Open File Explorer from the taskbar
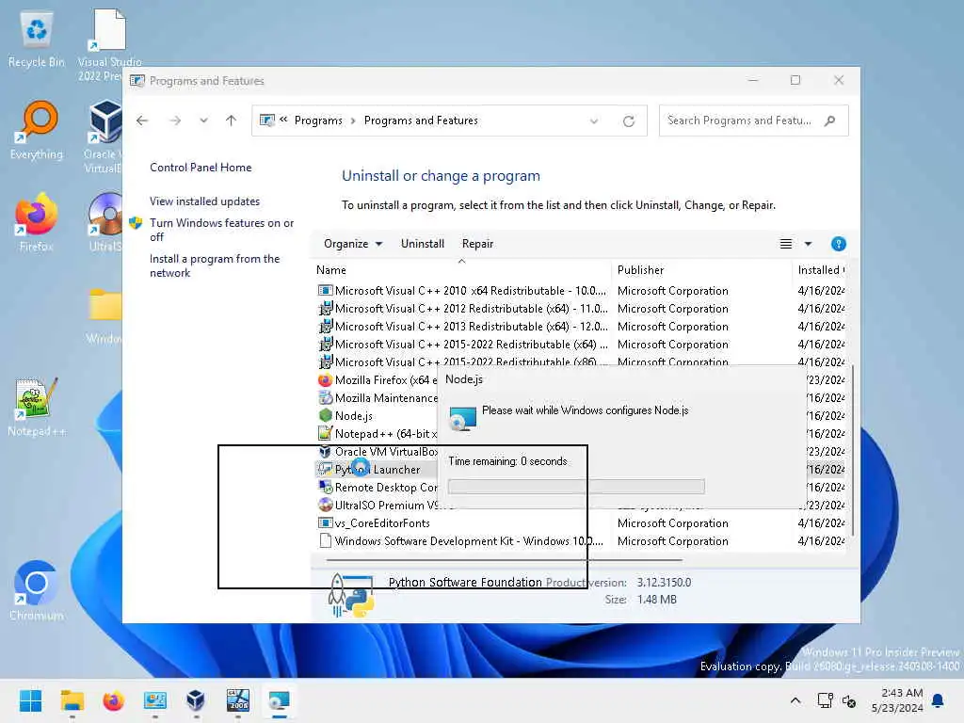Image resolution: width=964 pixels, height=723 pixels. pyautogui.click(x=72, y=700)
